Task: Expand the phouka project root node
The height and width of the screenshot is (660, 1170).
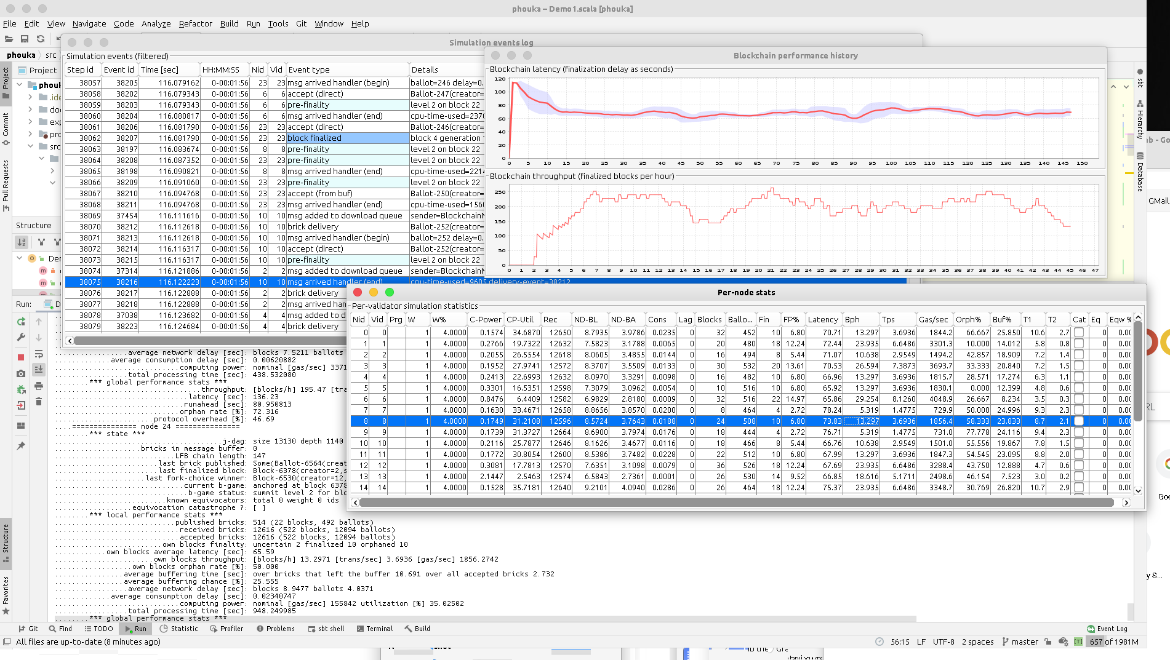Action: point(20,85)
